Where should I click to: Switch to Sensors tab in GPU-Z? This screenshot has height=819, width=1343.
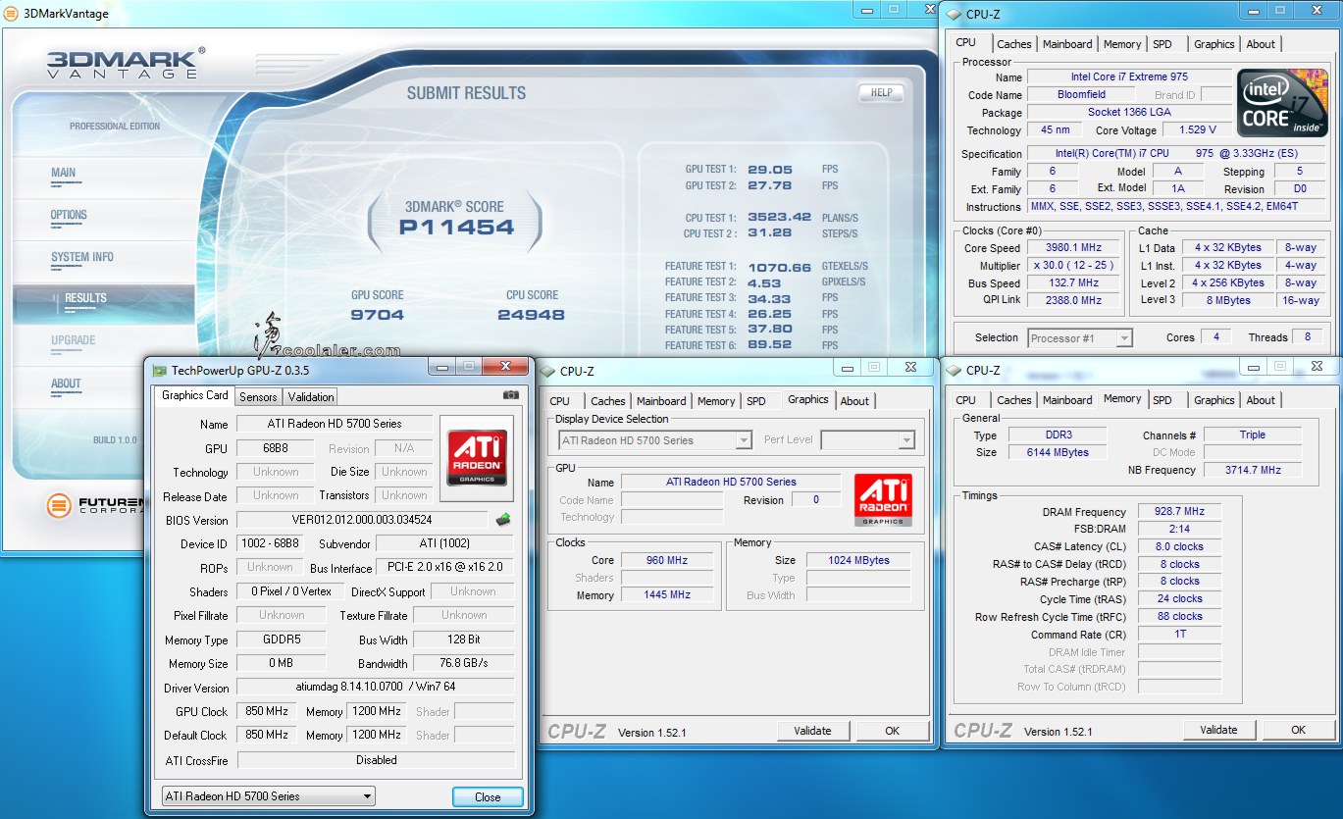258,397
